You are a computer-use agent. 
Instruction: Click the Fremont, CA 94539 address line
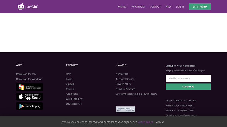[179, 105]
